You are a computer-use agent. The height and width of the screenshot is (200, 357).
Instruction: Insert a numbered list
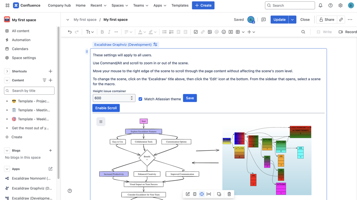[172, 32]
